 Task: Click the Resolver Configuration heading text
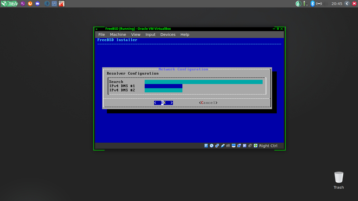pyautogui.click(x=133, y=74)
